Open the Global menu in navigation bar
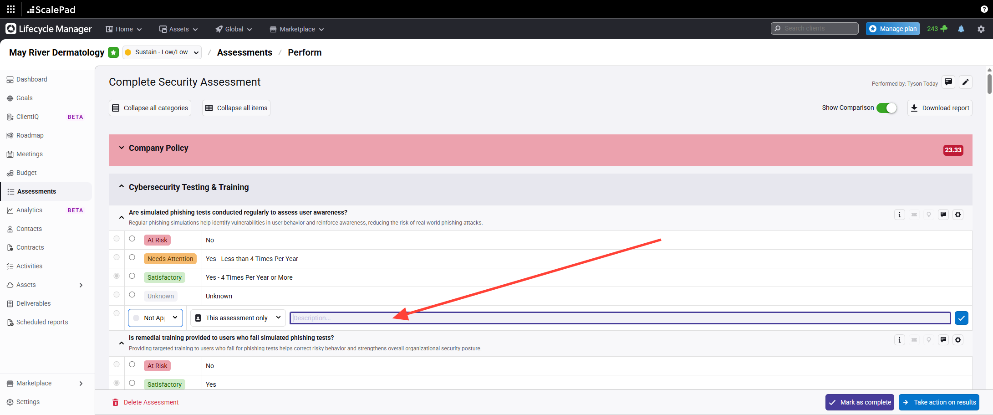 234,29
